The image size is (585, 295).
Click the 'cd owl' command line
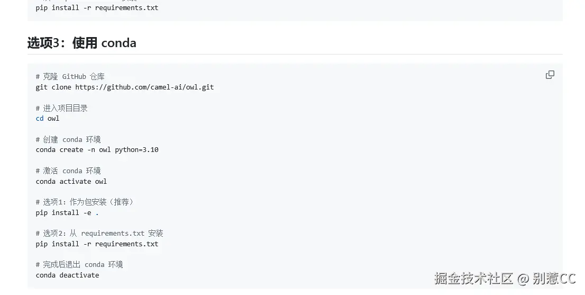click(x=48, y=119)
